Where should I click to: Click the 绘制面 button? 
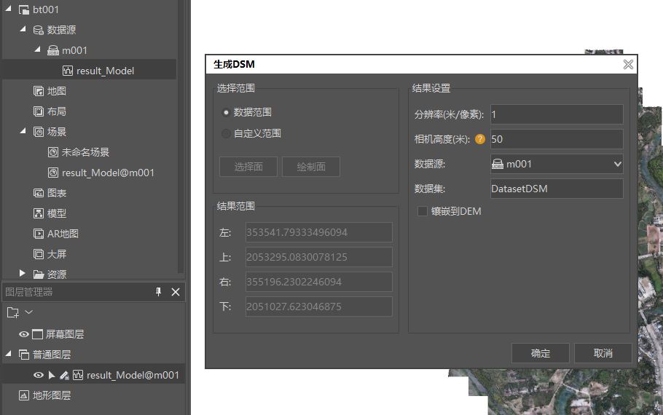coord(311,167)
